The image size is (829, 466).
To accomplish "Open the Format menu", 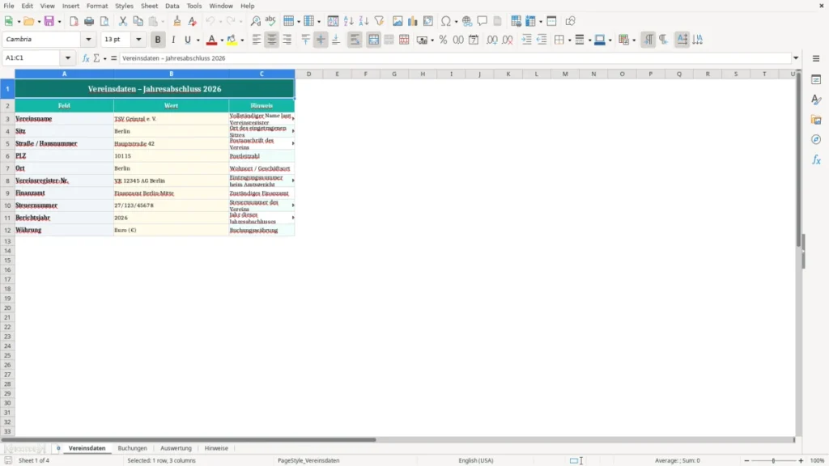I will tap(97, 6).
